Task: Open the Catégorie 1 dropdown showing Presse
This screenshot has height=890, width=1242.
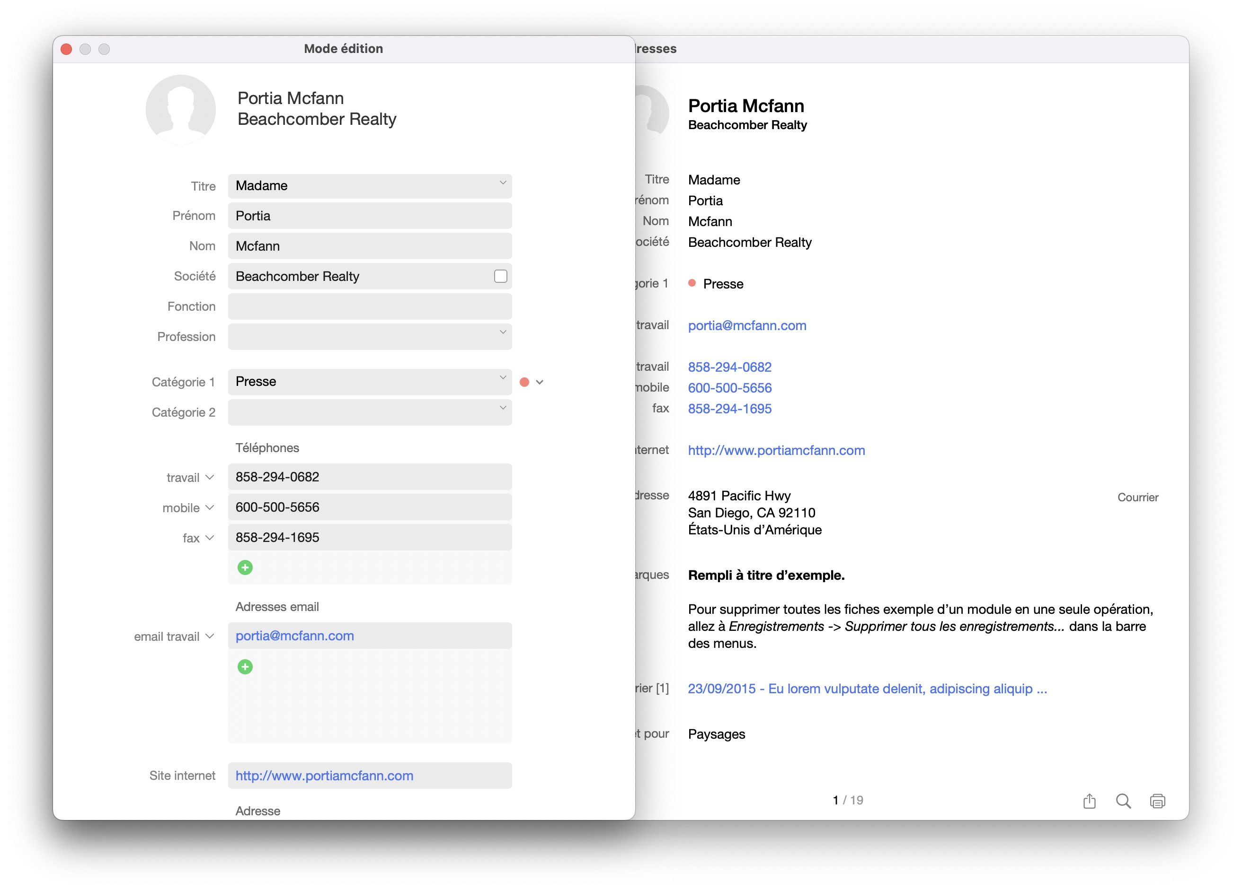Action: [502, 377]
